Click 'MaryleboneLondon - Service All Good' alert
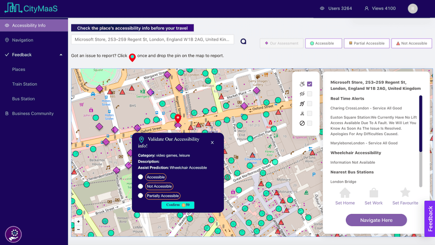 click(364, 143)
